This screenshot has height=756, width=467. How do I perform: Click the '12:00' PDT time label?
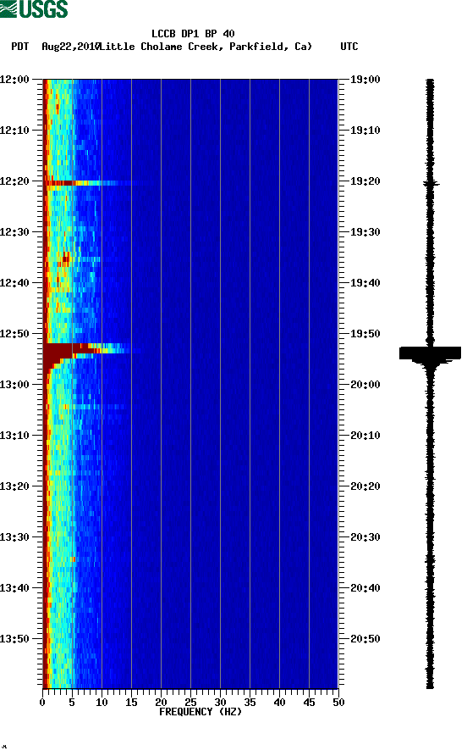(x=15, y=80)
